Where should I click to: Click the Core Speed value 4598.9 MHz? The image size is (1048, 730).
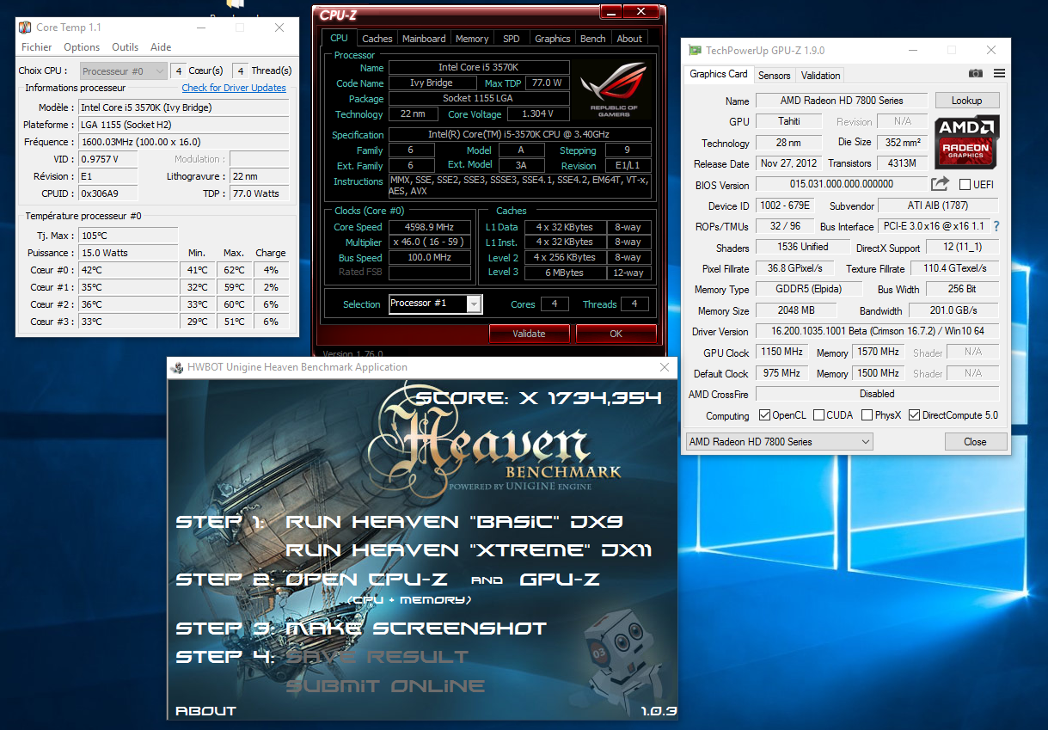click(x=430, y=227)
